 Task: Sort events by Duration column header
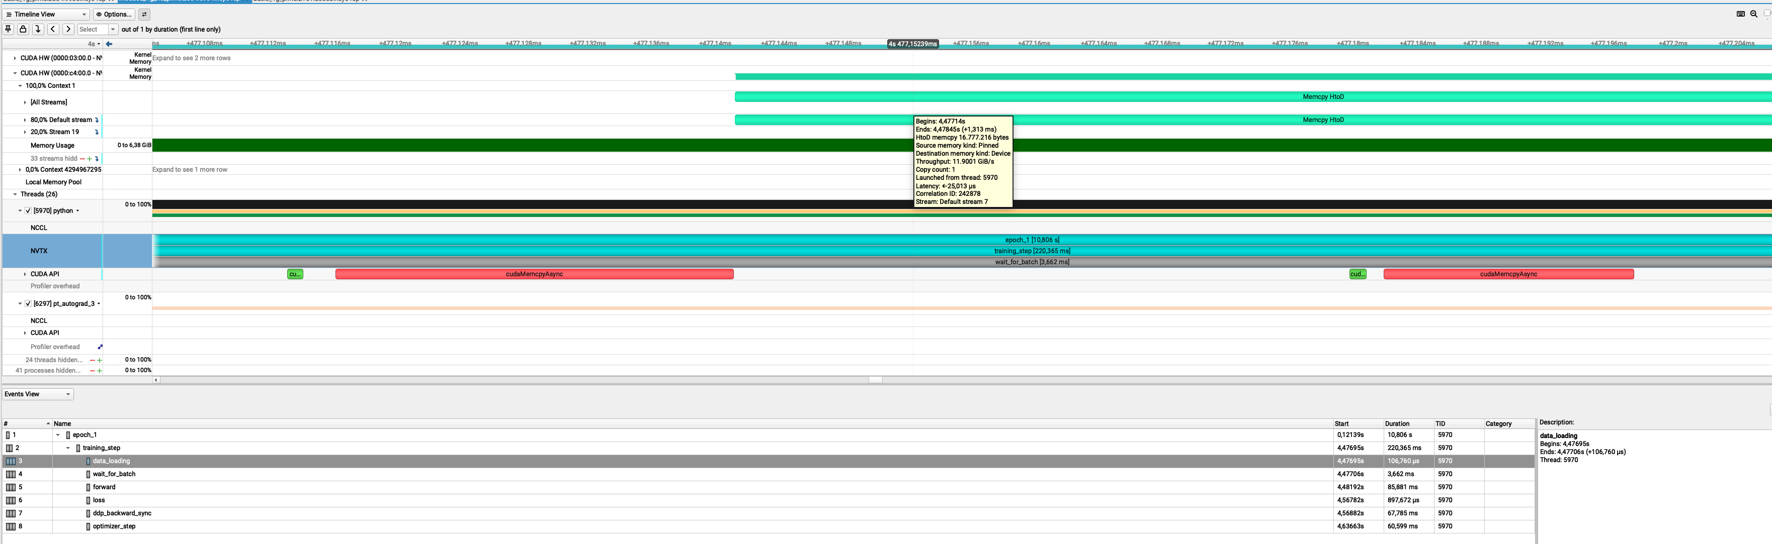click(1397, 424)
